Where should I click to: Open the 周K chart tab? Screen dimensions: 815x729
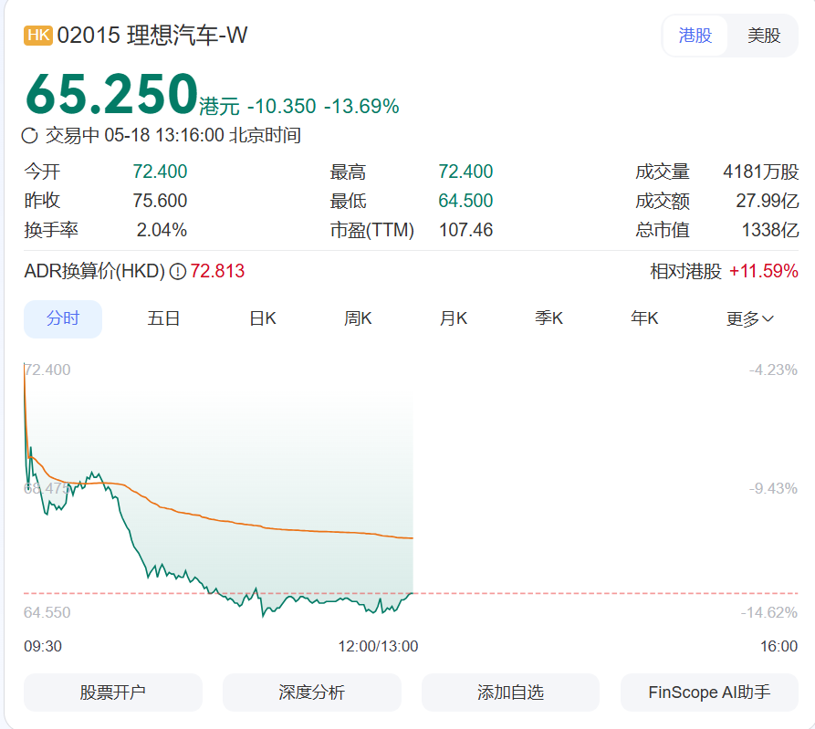(x=358, y=318)
